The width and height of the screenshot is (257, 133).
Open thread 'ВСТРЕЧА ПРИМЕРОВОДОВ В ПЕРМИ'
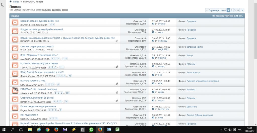(x=39, y=64)
